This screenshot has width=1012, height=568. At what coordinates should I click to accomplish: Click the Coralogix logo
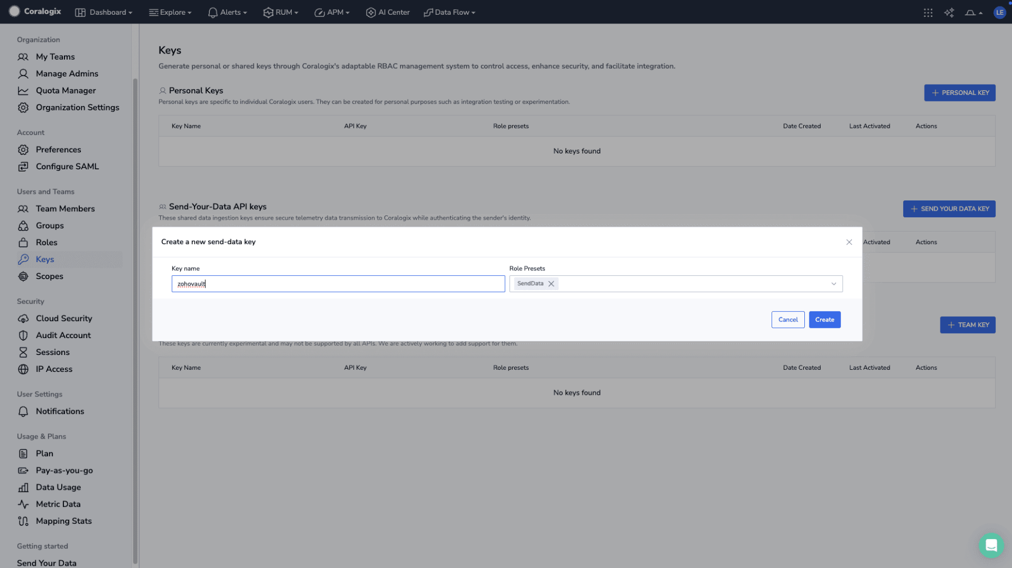35,11
